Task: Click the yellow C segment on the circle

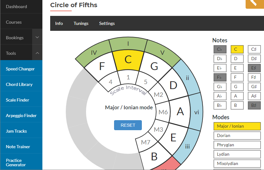Action: 128,60
